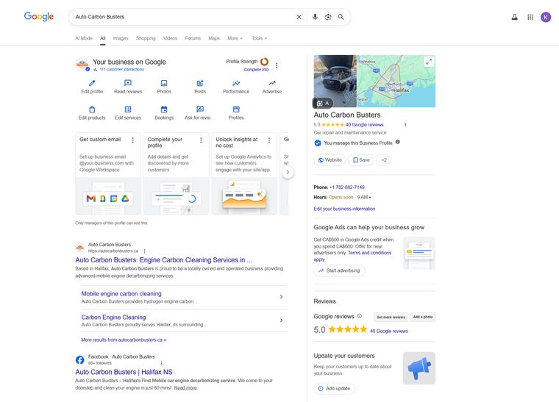
Task: Open More results from autocarbonbusters.ca
Action: tap(124, 340)
